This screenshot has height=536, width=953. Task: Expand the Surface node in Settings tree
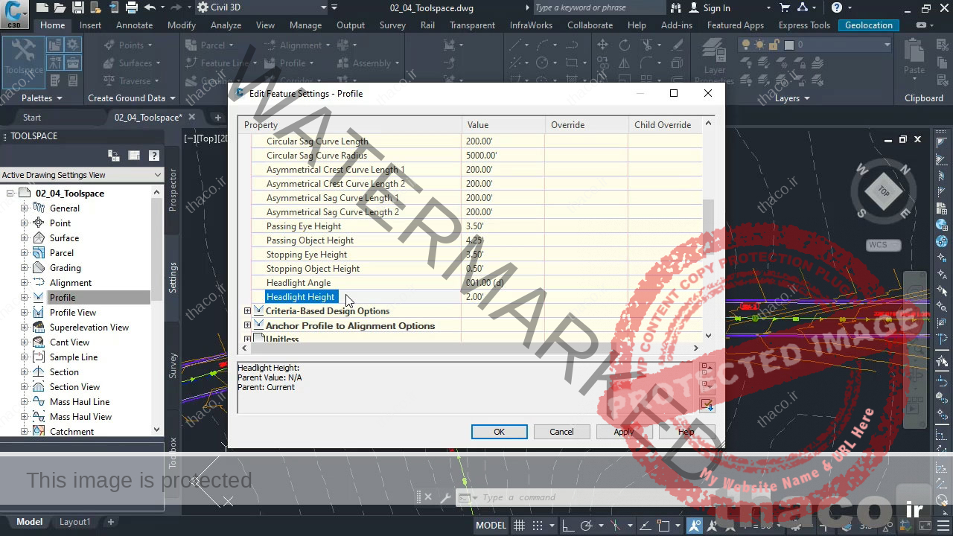click(x=25, y=238)
